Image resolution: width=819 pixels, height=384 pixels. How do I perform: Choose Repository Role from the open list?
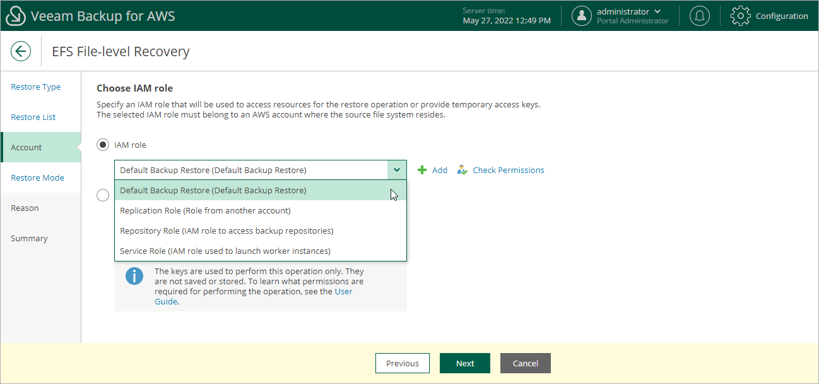pyautogui.click(x=226, y=231)
